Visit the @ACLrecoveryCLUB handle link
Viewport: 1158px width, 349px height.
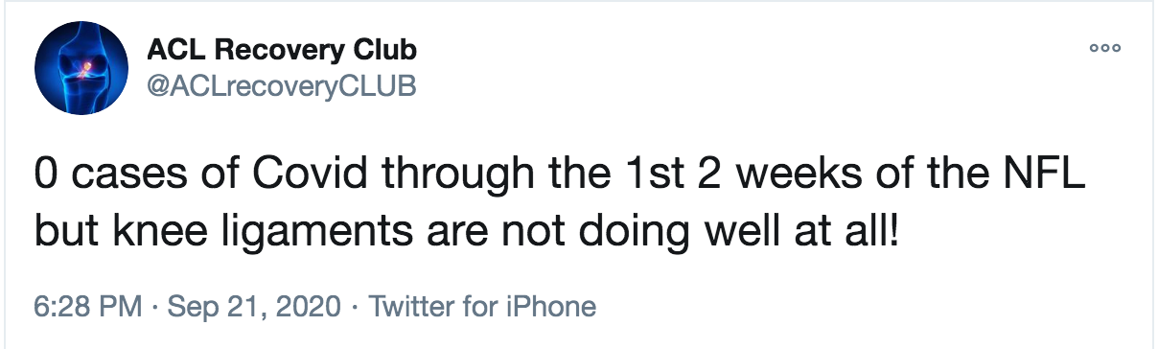(281, 85)
